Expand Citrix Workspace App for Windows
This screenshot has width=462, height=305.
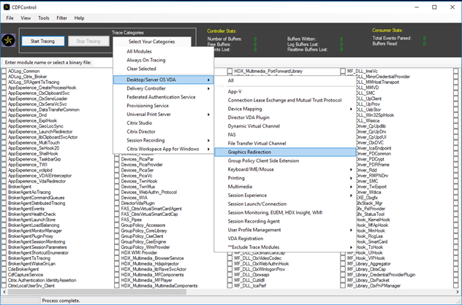162,149
